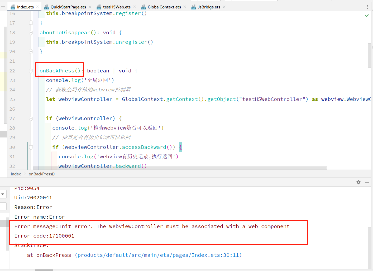Click the ETS file icon on Index.ets tab

(13, 7)
